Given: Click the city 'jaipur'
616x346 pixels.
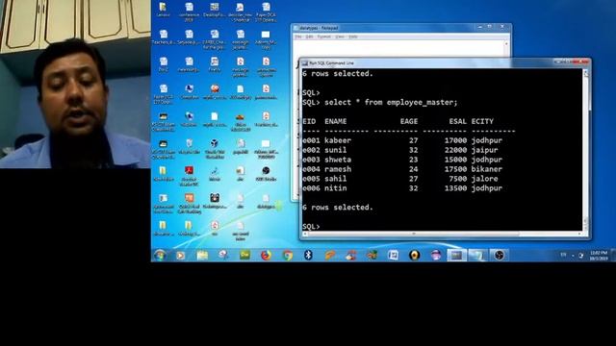Looking at the screenshot, I should click(x=485, y=150).
